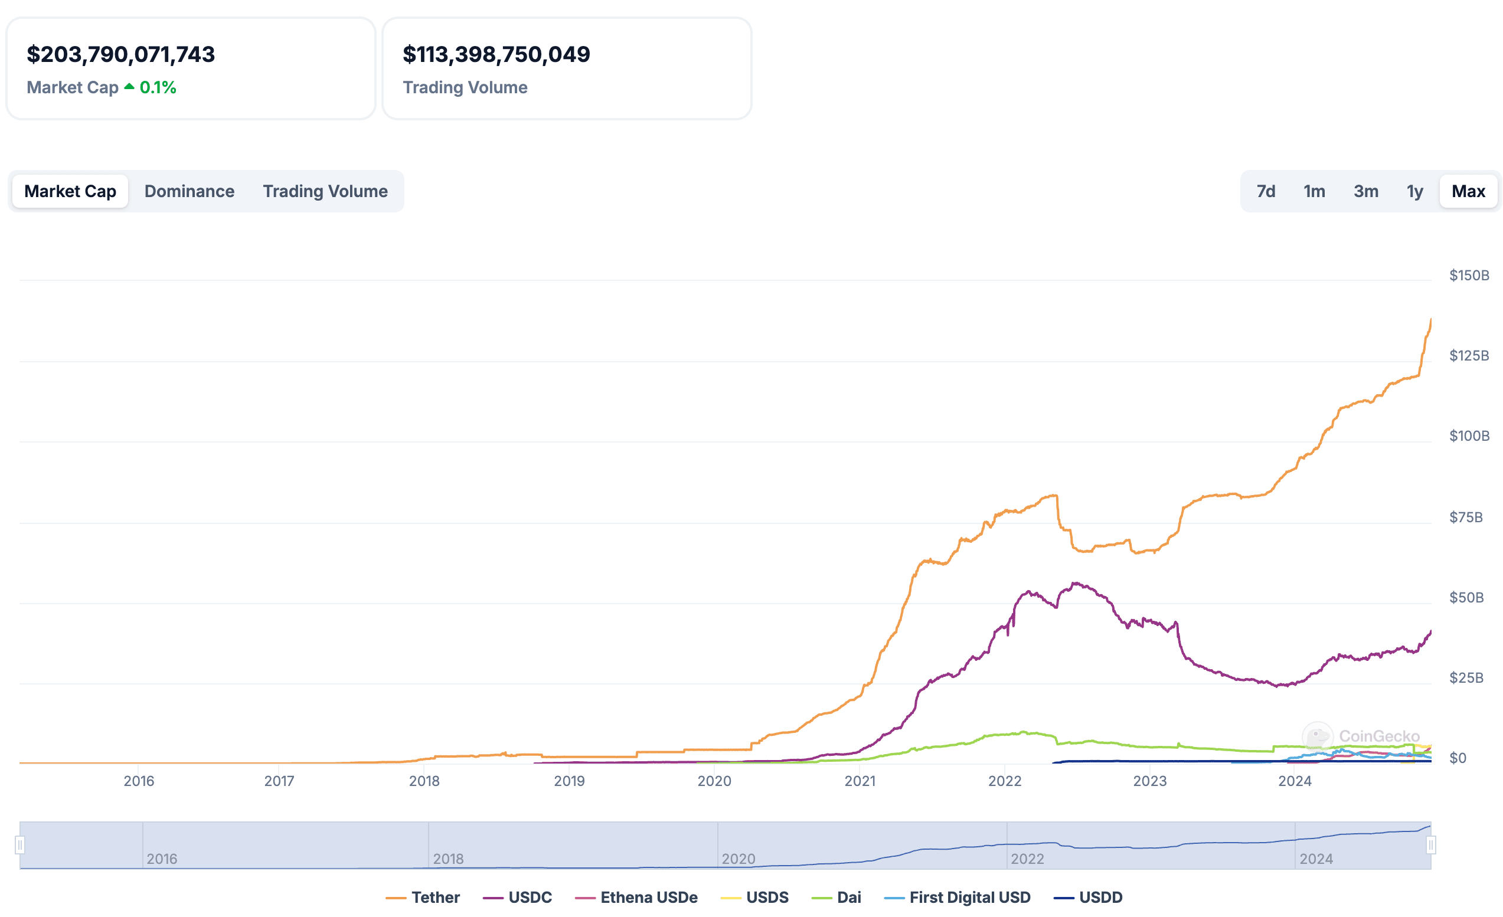This screenshot has width=1503, height=917.
Task: Switch to the Dominance tab
Action: coord(189,191)
